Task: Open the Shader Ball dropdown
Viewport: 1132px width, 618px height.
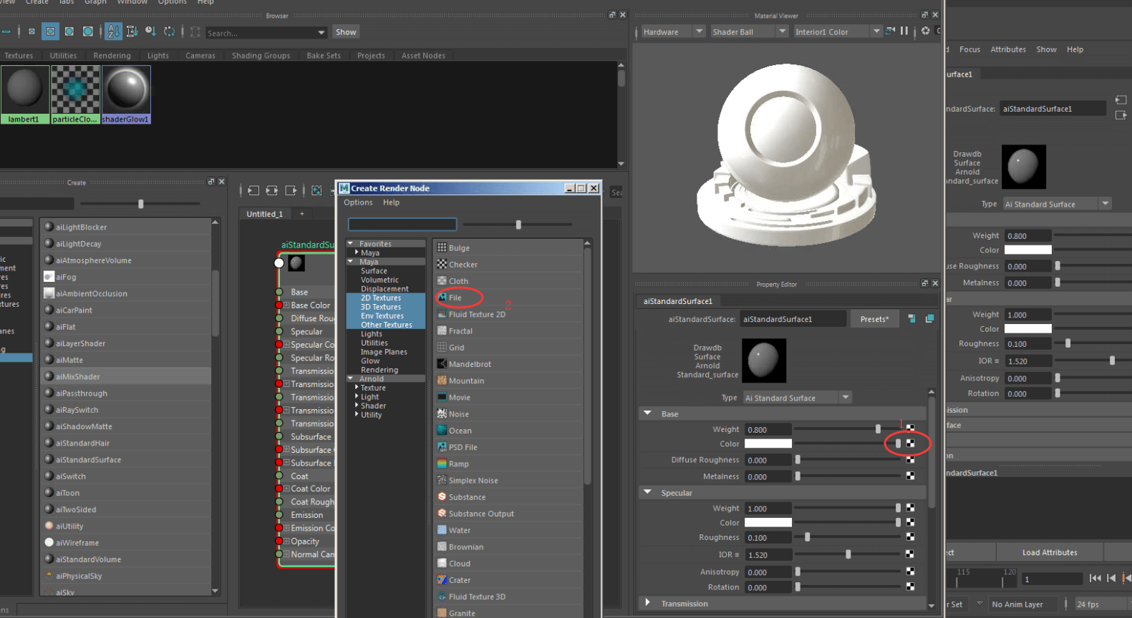Action: pyautogui.click(x=748, y=31)
